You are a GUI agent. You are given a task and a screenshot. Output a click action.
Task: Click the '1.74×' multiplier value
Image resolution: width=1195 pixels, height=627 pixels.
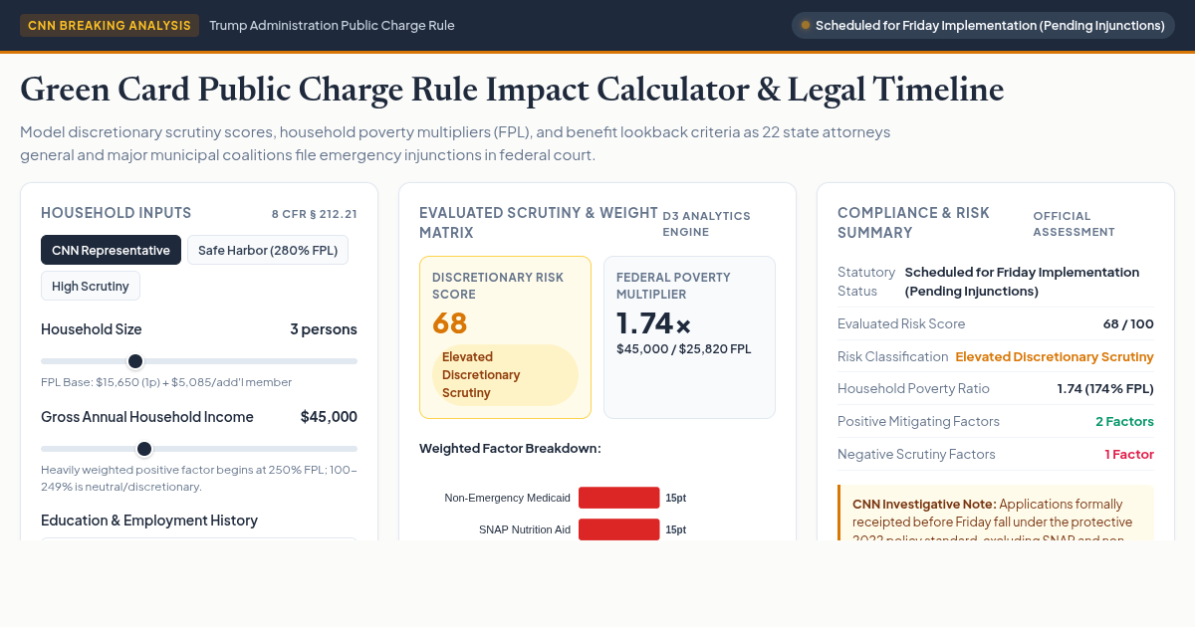pos(653,323)
